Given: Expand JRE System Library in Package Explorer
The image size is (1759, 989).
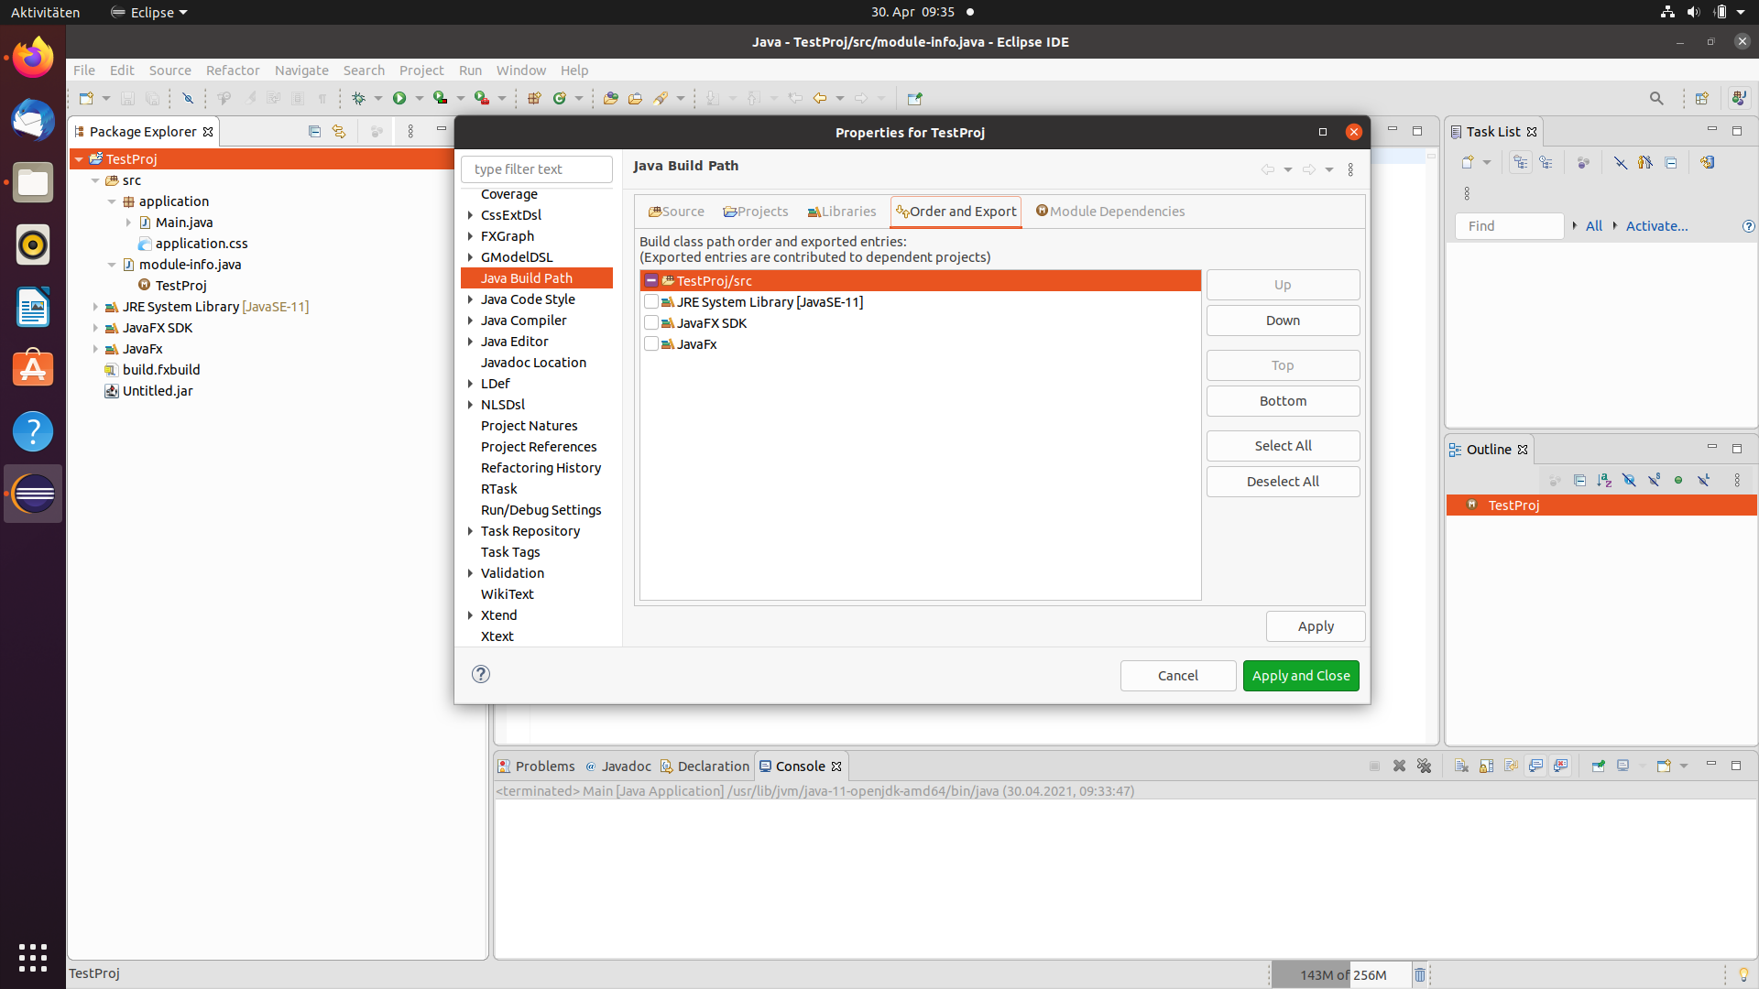Looking at the screenshot, I should 95,307.
